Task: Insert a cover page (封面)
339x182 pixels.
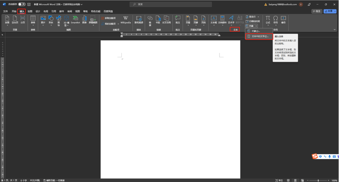Action: point(7,19)
